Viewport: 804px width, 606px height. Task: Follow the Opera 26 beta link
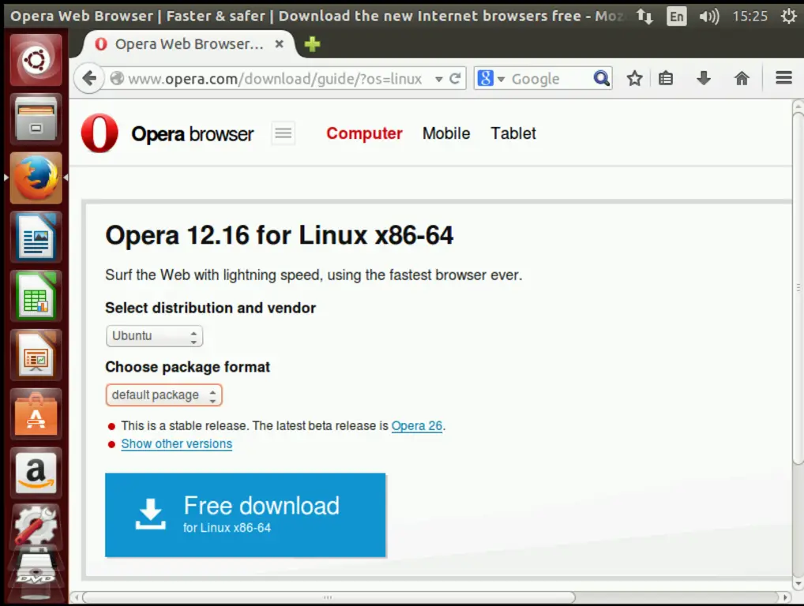[416, 425]
